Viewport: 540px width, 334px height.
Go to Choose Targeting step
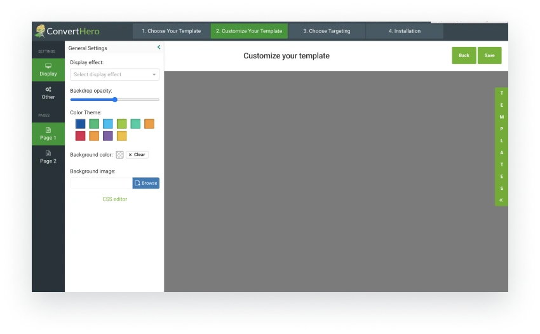point(327,31)
